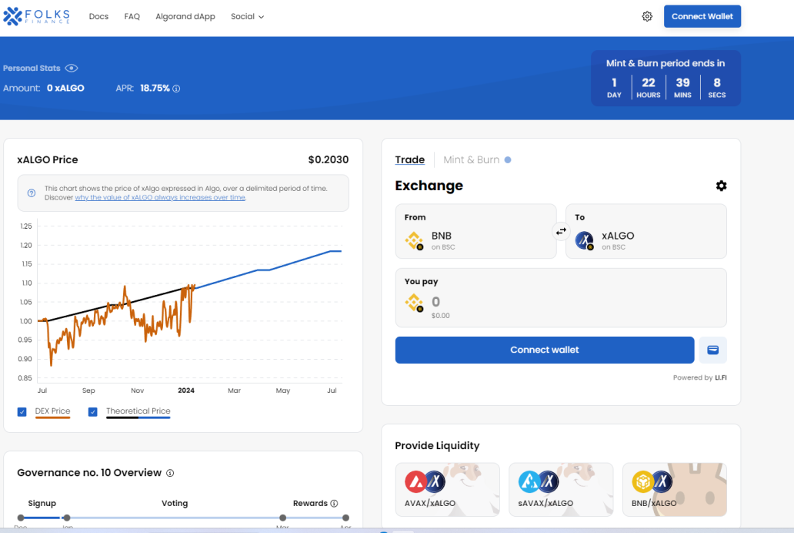Image resolution: width=794 pixels, height=533 pixels.
Task: Click the sAVAX/xALGO pair icons
Action: pyautogui.click(x=539, y=481)
